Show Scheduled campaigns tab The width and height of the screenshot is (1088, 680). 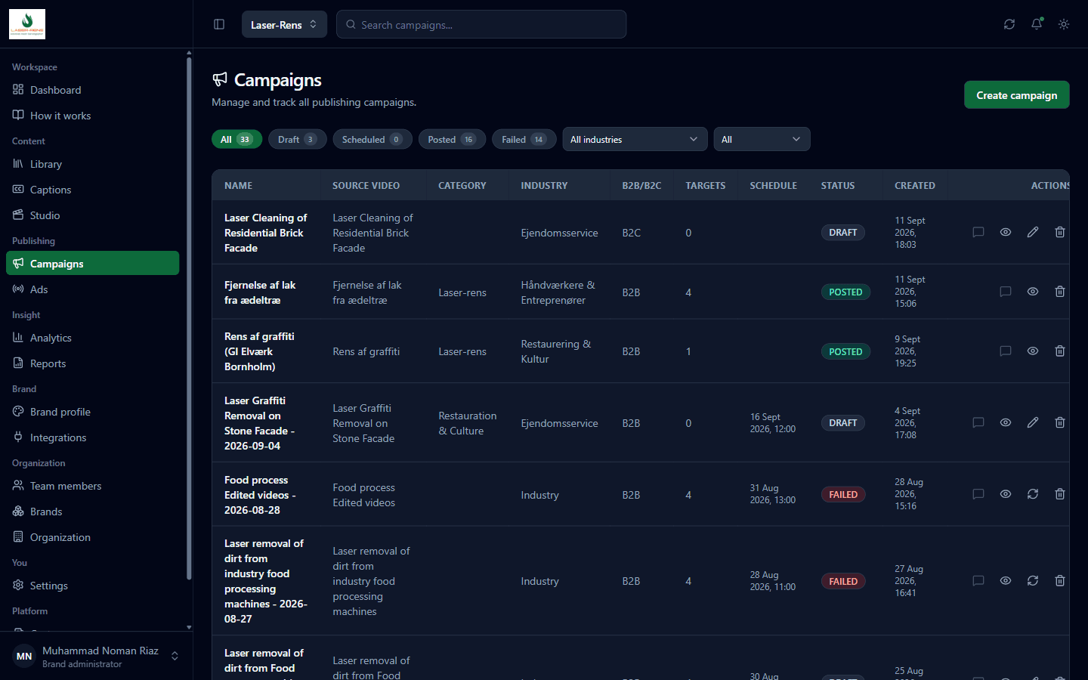pos(372,139)
